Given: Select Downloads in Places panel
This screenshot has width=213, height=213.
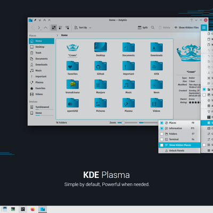Looking at the screenshot, I should coord(42,64).
